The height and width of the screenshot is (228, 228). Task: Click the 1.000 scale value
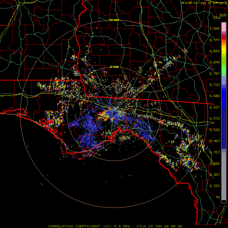215,28
